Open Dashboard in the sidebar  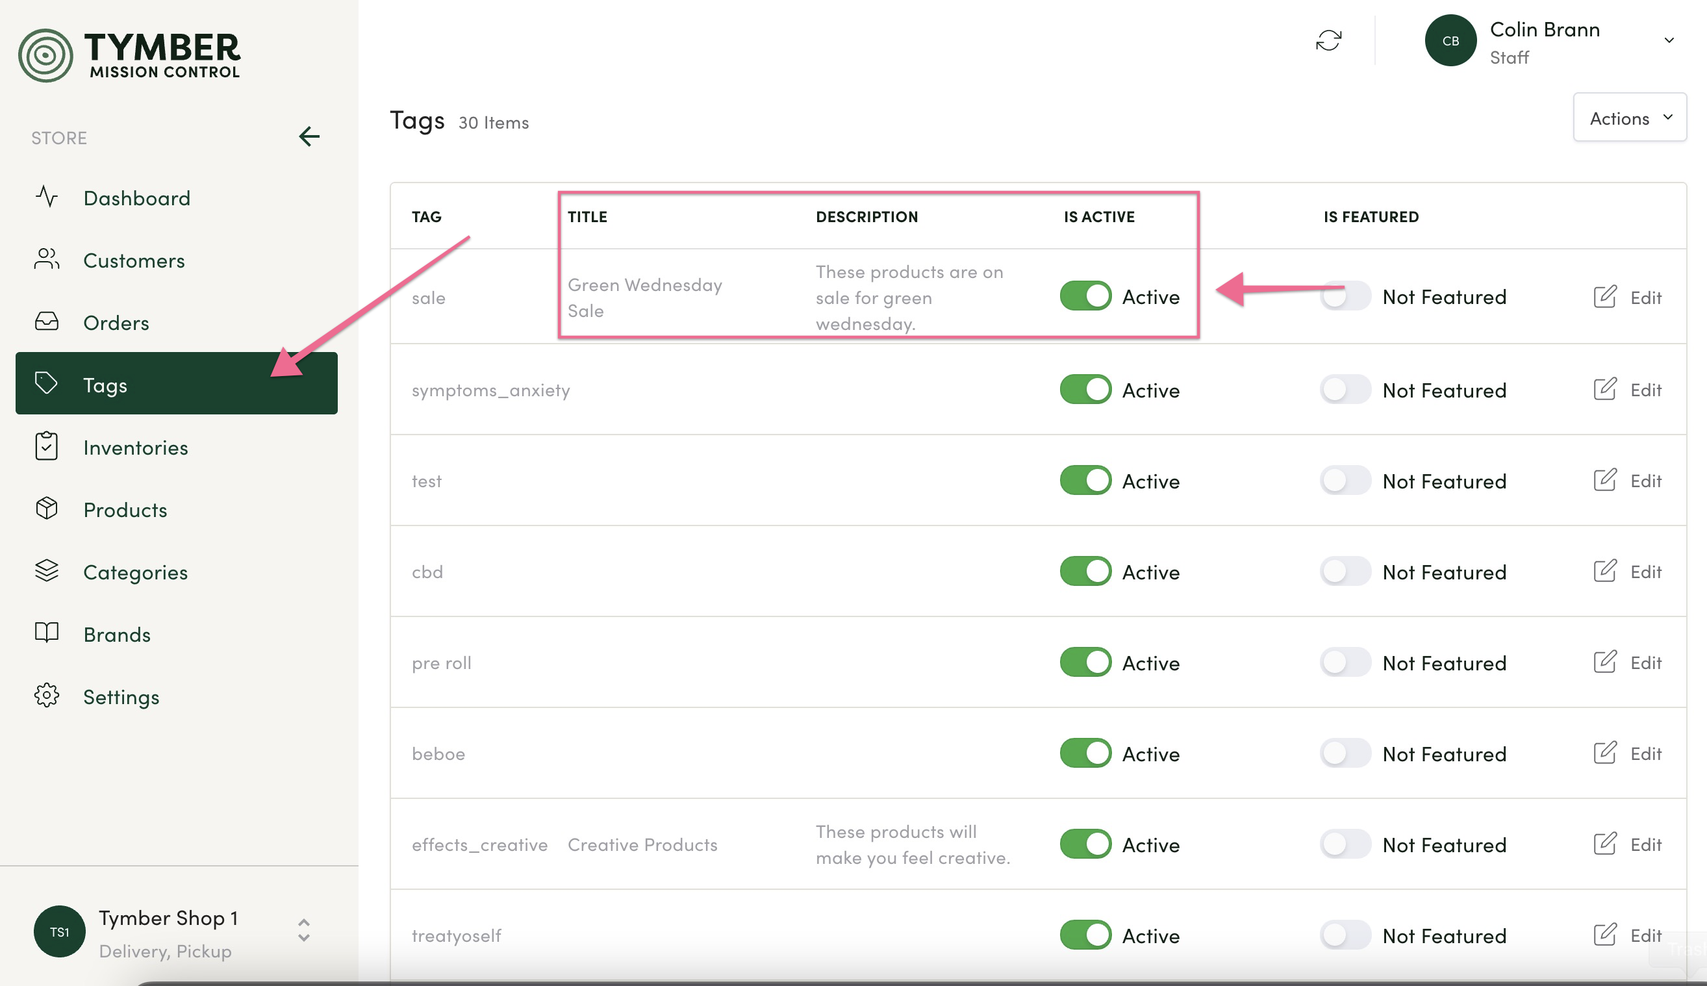click(176, 197)
